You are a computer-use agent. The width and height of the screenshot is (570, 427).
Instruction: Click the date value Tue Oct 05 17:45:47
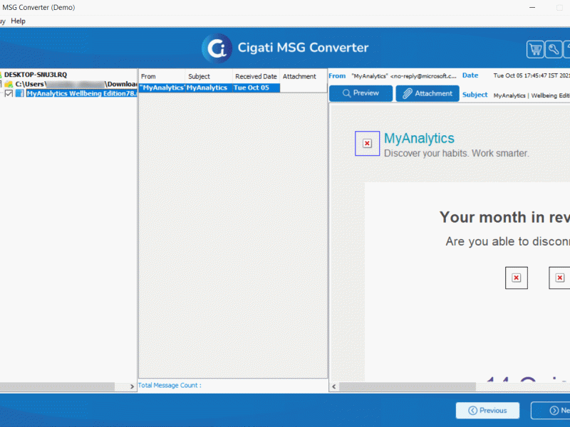pyautogui.click(x=532, y=76)
